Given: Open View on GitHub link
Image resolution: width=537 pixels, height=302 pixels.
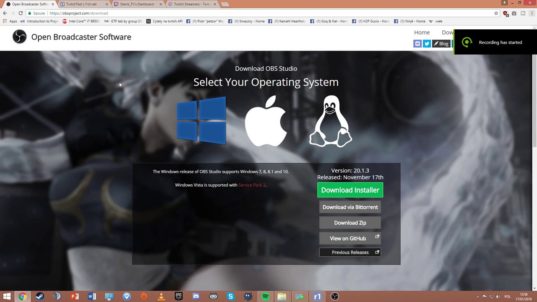Looking at the screenshot, I should point(350,238).
